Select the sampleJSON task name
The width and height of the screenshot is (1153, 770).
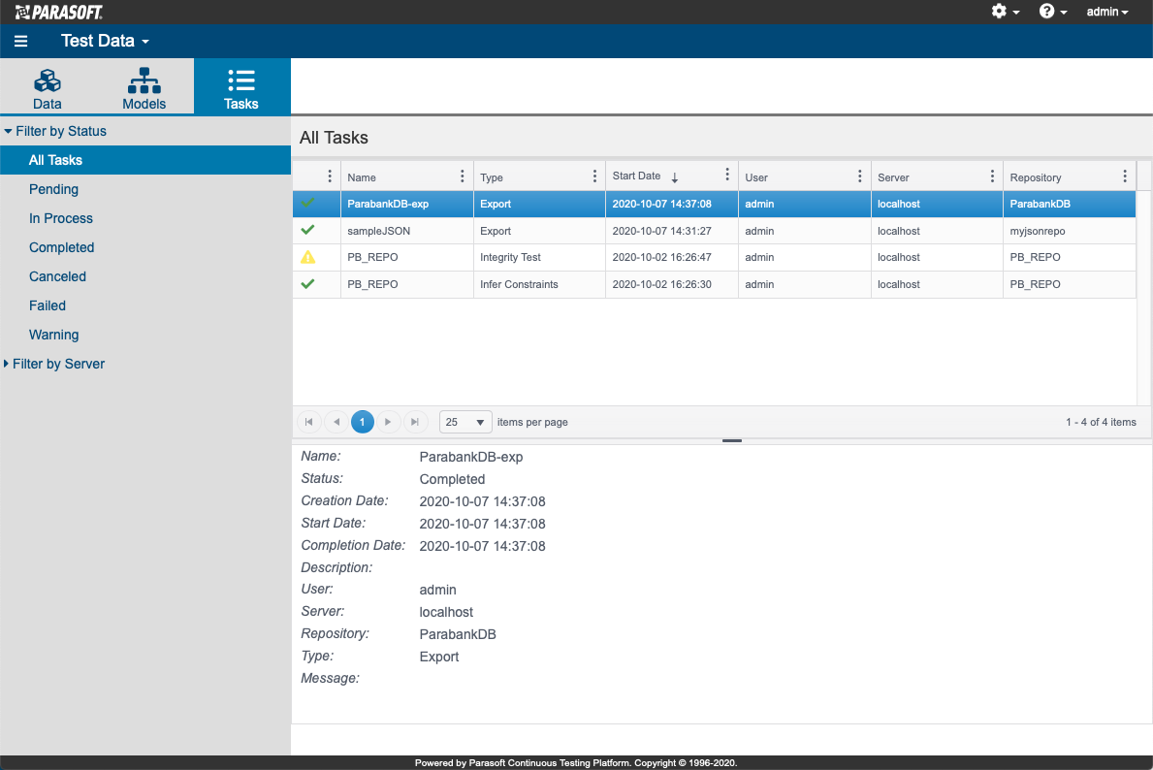[379, 231]
